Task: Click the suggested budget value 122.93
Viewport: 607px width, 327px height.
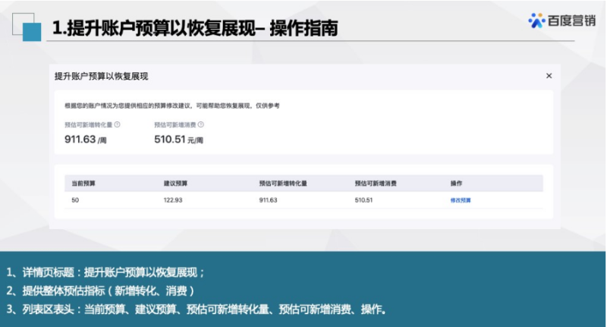Action: pyautogui.click(x=173, y=200)
